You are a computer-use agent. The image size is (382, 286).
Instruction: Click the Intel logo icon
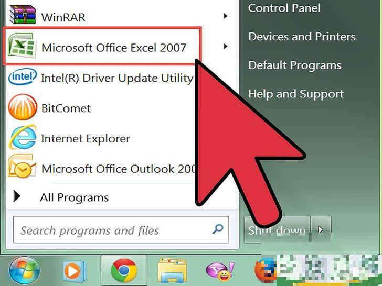23,76
